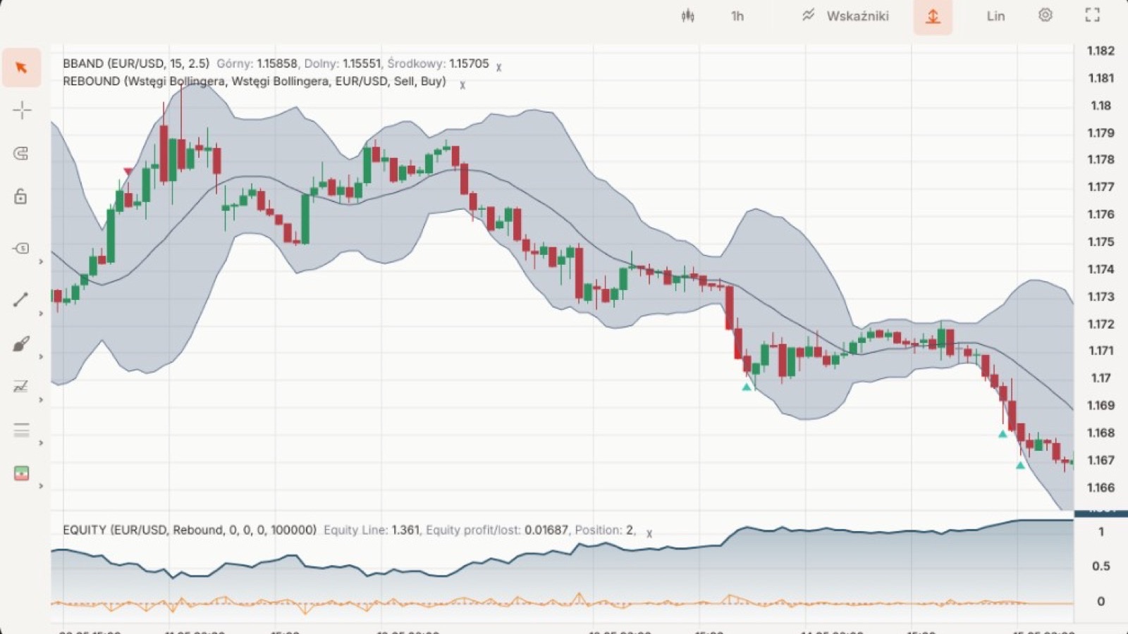Click the 1.166 price axis label
Image resolution: width=1128 pixels, height=634 pixels.
pos(1101,487)
